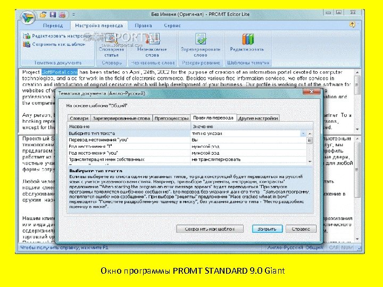
Task: Click the open folder quick access icon
Action: click(43, 15)
